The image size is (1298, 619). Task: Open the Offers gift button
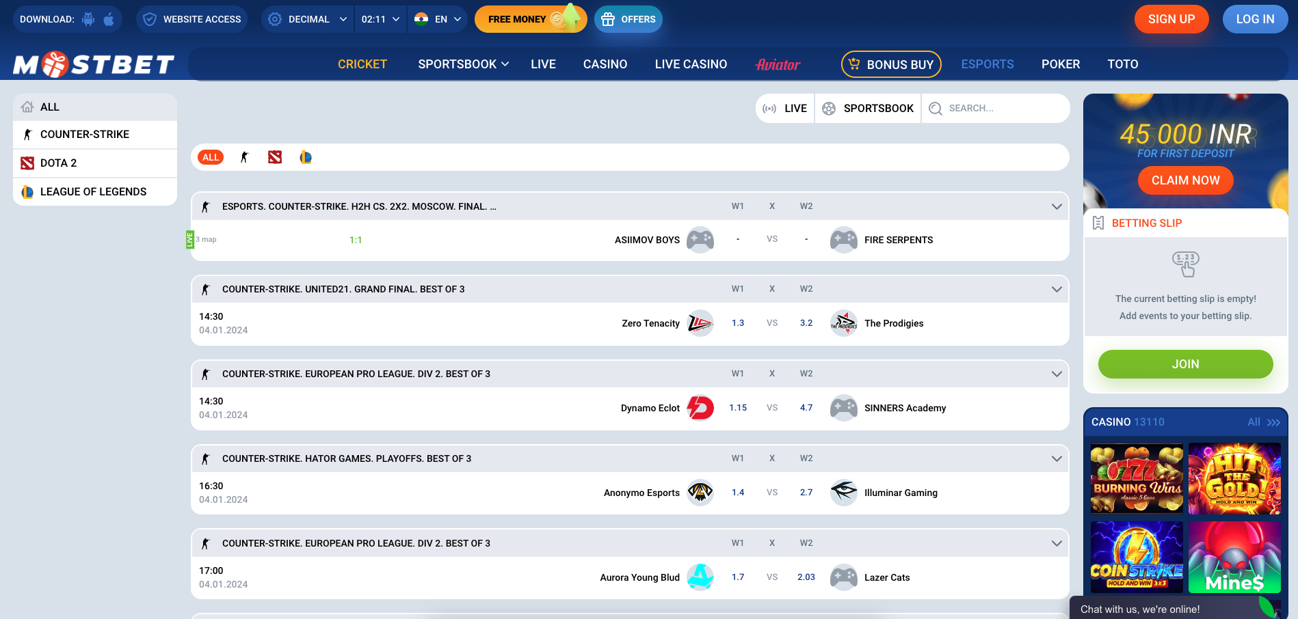[628, 19]
